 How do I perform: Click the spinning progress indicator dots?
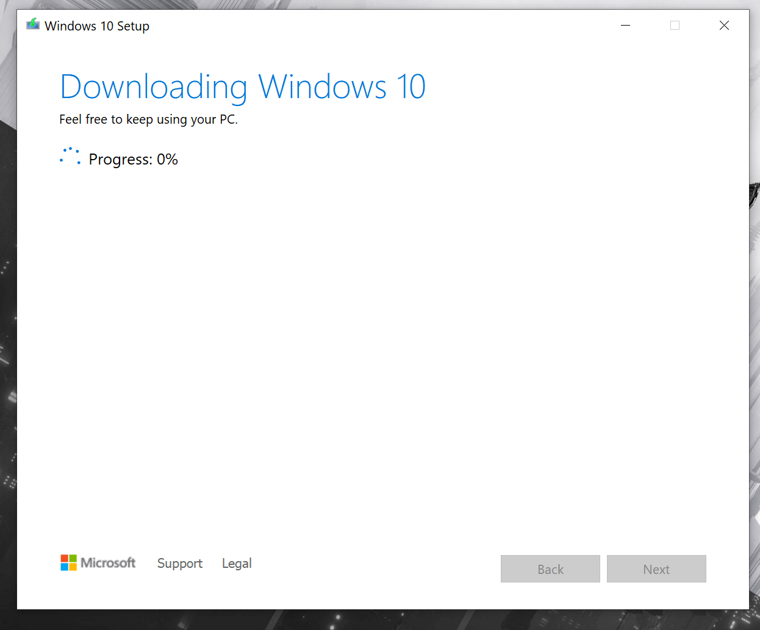70,157
